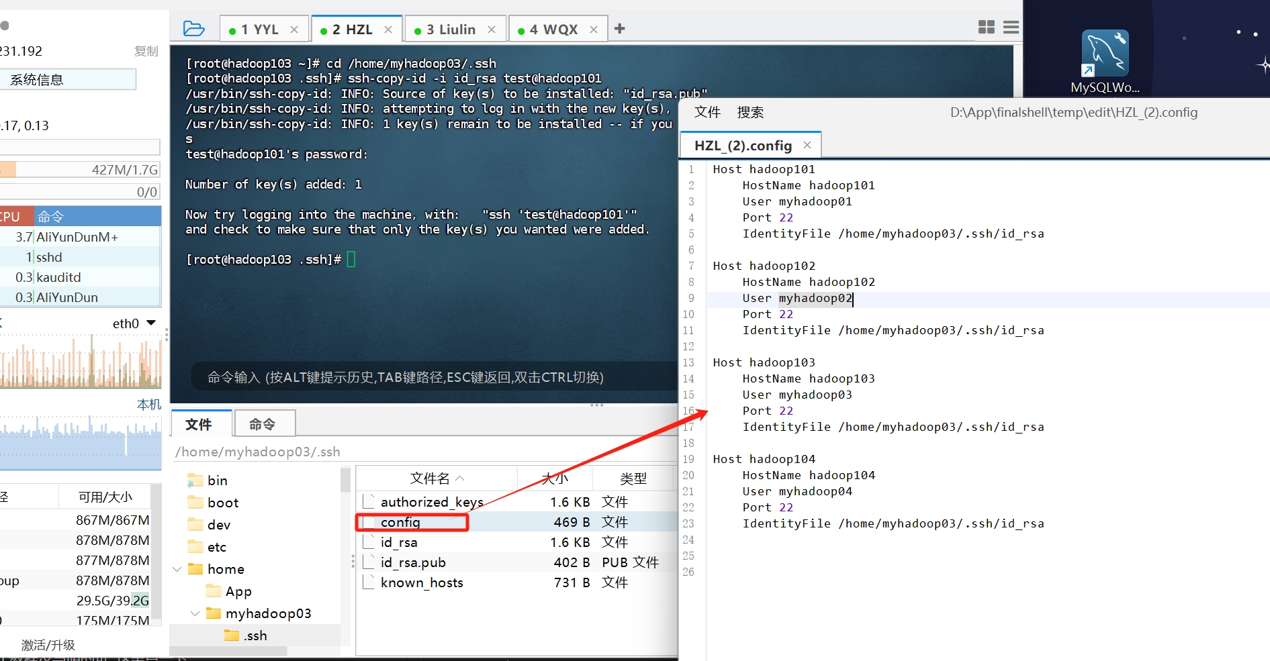
Task: Click the 29.5G/39.2G disk row
Action: tap(75, 601)
